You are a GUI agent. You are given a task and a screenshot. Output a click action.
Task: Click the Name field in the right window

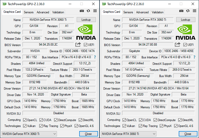click(147, 20)
